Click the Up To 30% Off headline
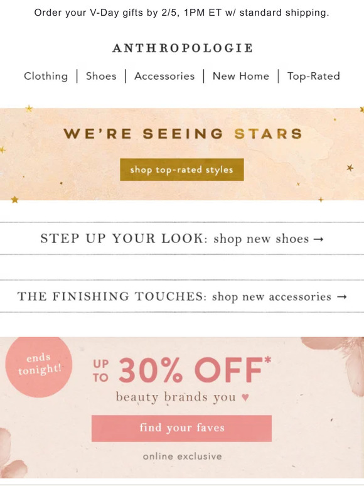Image resolution: width=364 pixels, height=486 pixels. [182, 370]
